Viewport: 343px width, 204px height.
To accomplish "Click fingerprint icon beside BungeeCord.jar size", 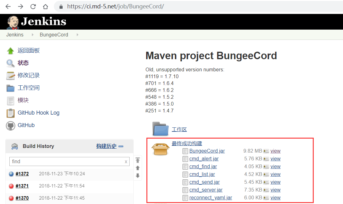I will [x=266, y=151].
